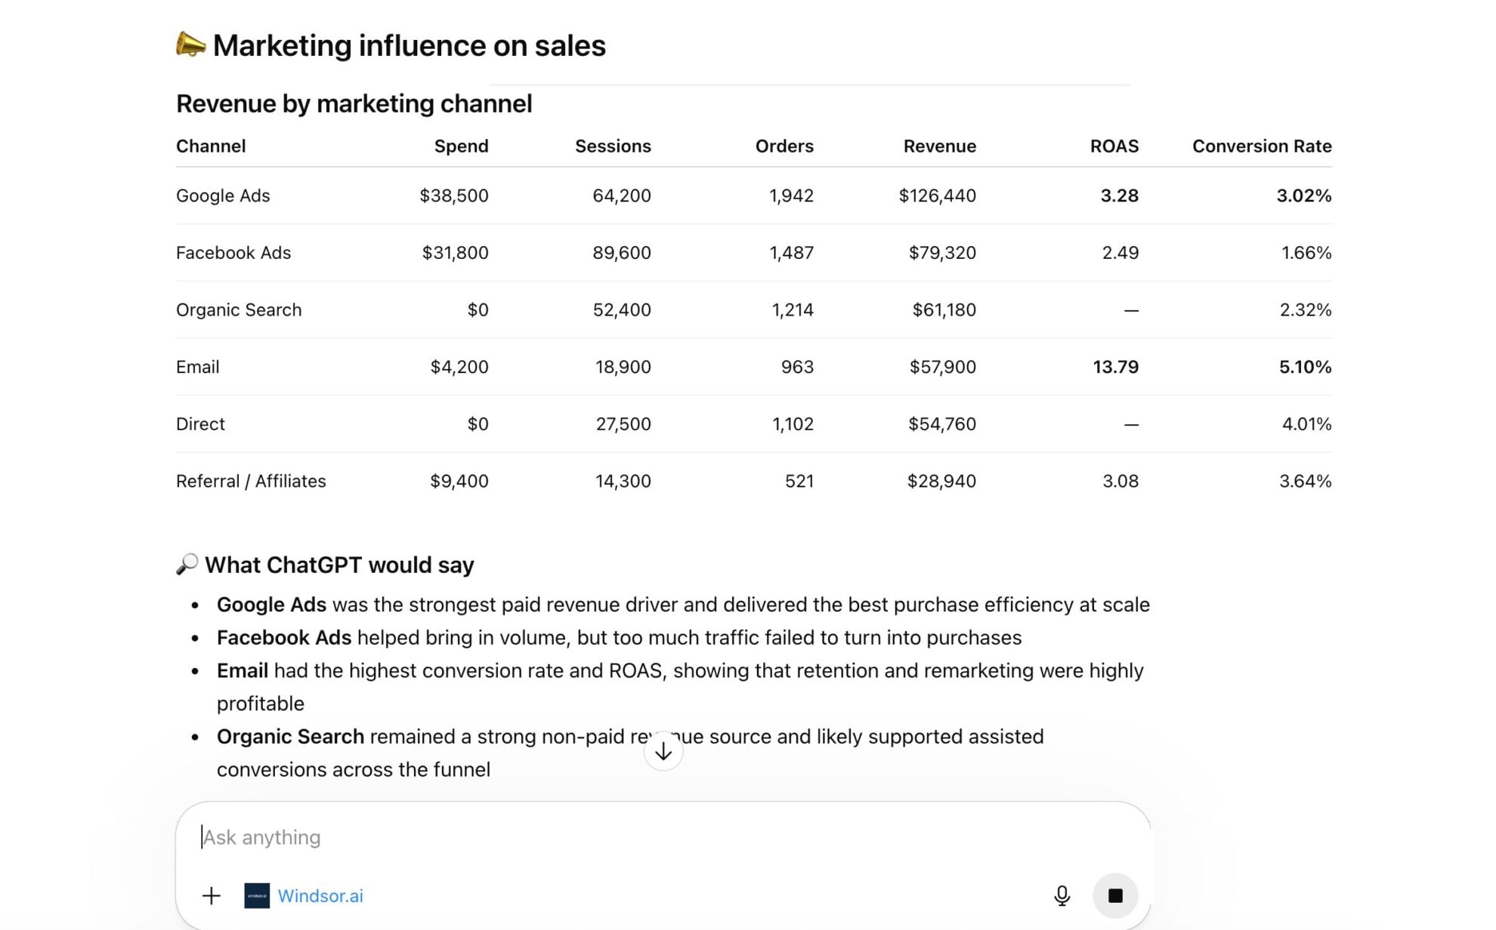The image size is (1496, 930).
Task: Open the Windsor.ai connector link
Action: [321, 896]
